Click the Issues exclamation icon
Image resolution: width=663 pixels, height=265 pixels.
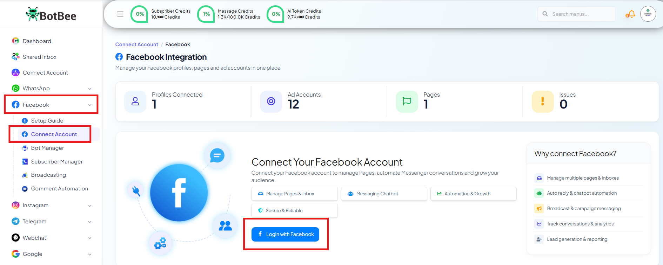(543, 102)
